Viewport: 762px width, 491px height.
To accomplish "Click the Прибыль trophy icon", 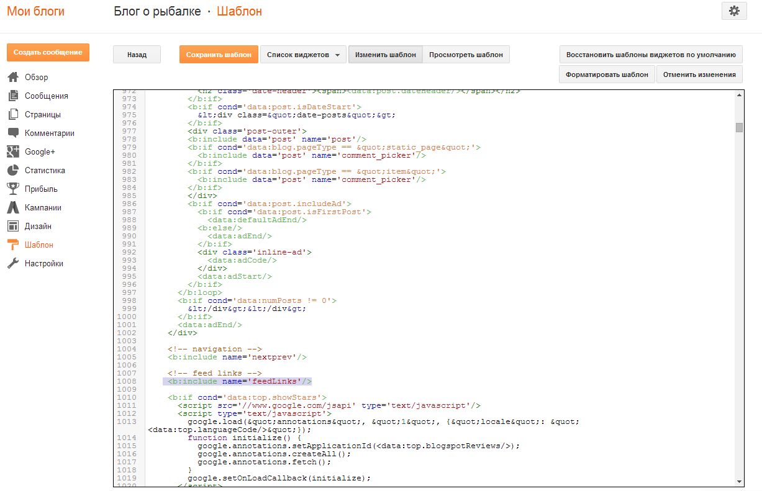I will pos(13,189).
